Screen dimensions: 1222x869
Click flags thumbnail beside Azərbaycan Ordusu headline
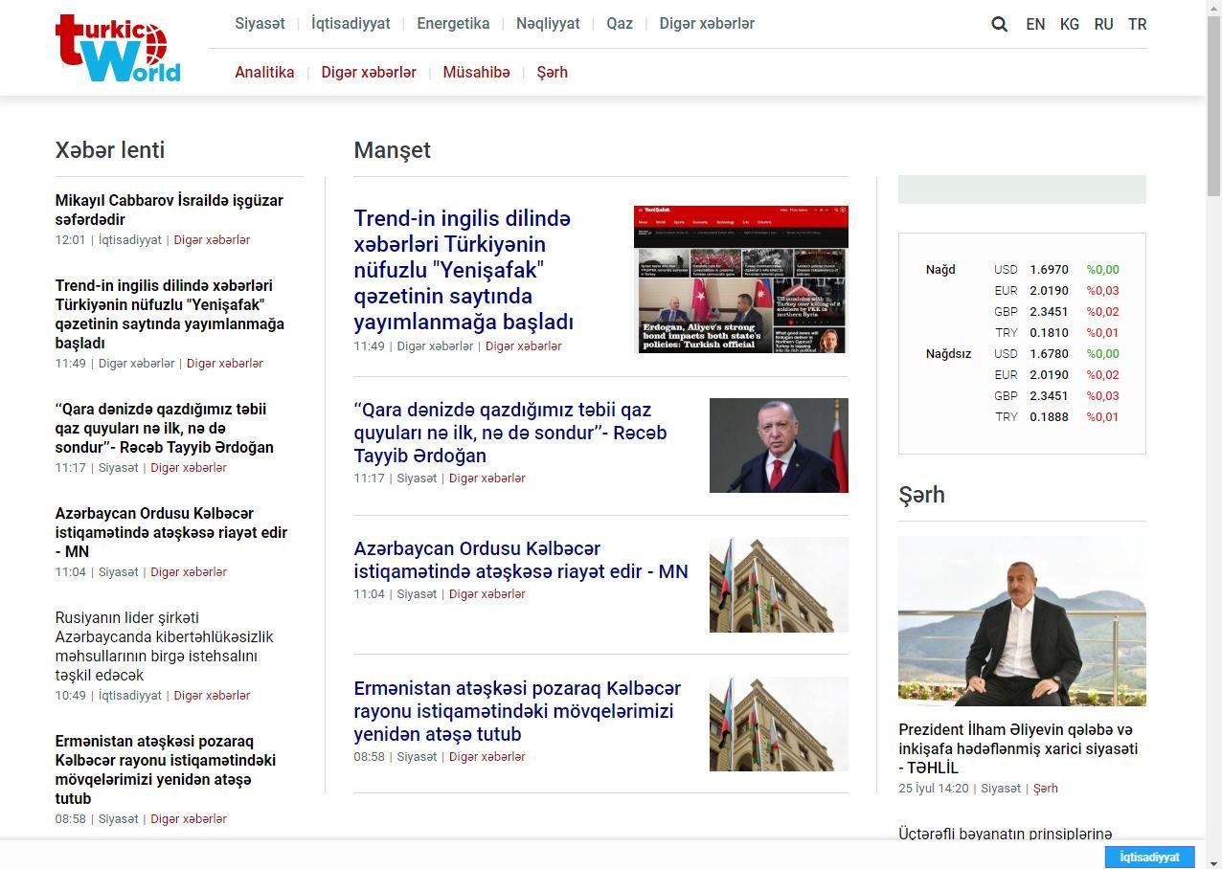(x=779, y=584)
